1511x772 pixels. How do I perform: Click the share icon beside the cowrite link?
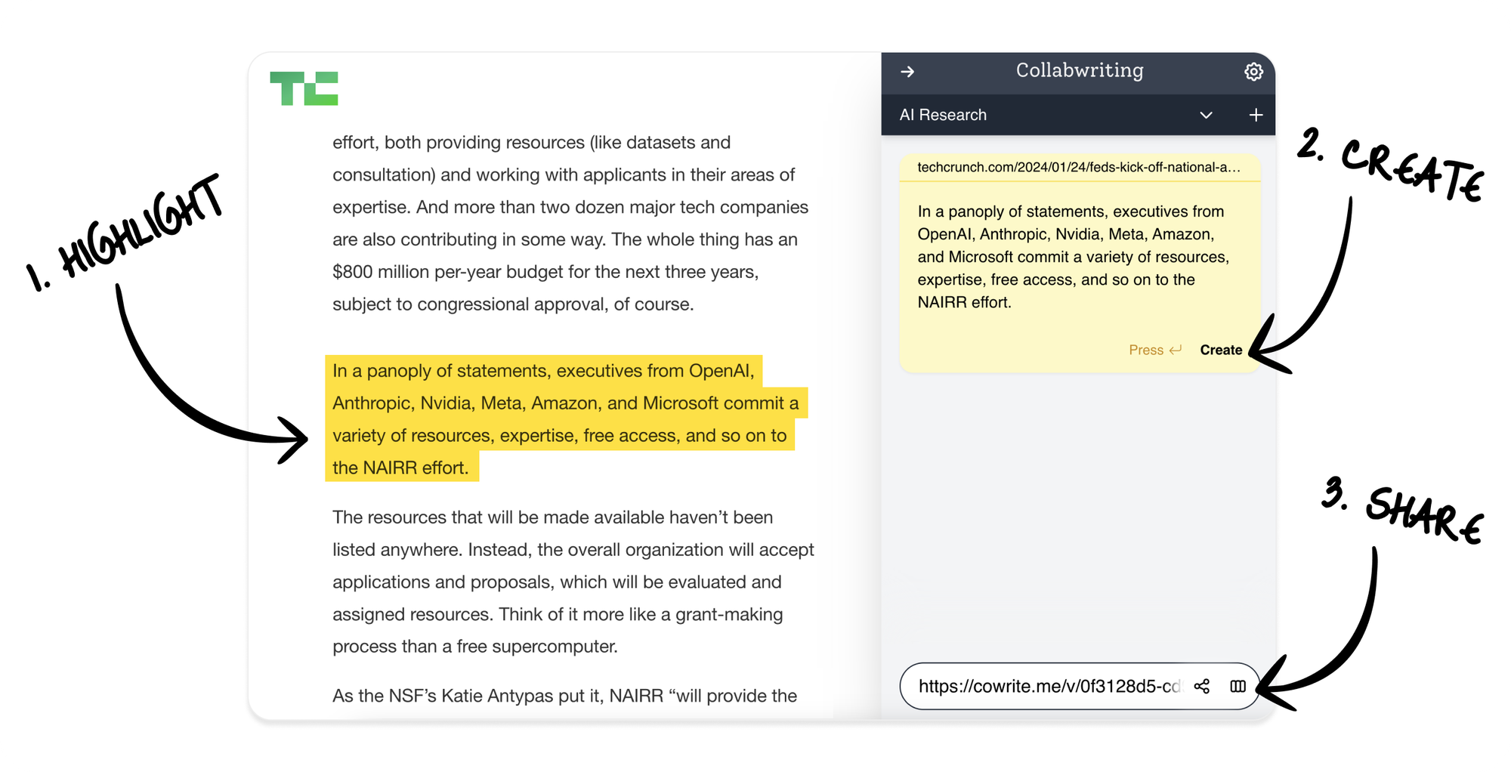1201,686
